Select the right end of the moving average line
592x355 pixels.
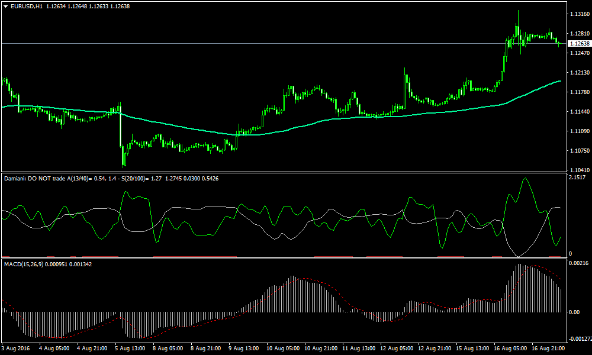point(560,81)
